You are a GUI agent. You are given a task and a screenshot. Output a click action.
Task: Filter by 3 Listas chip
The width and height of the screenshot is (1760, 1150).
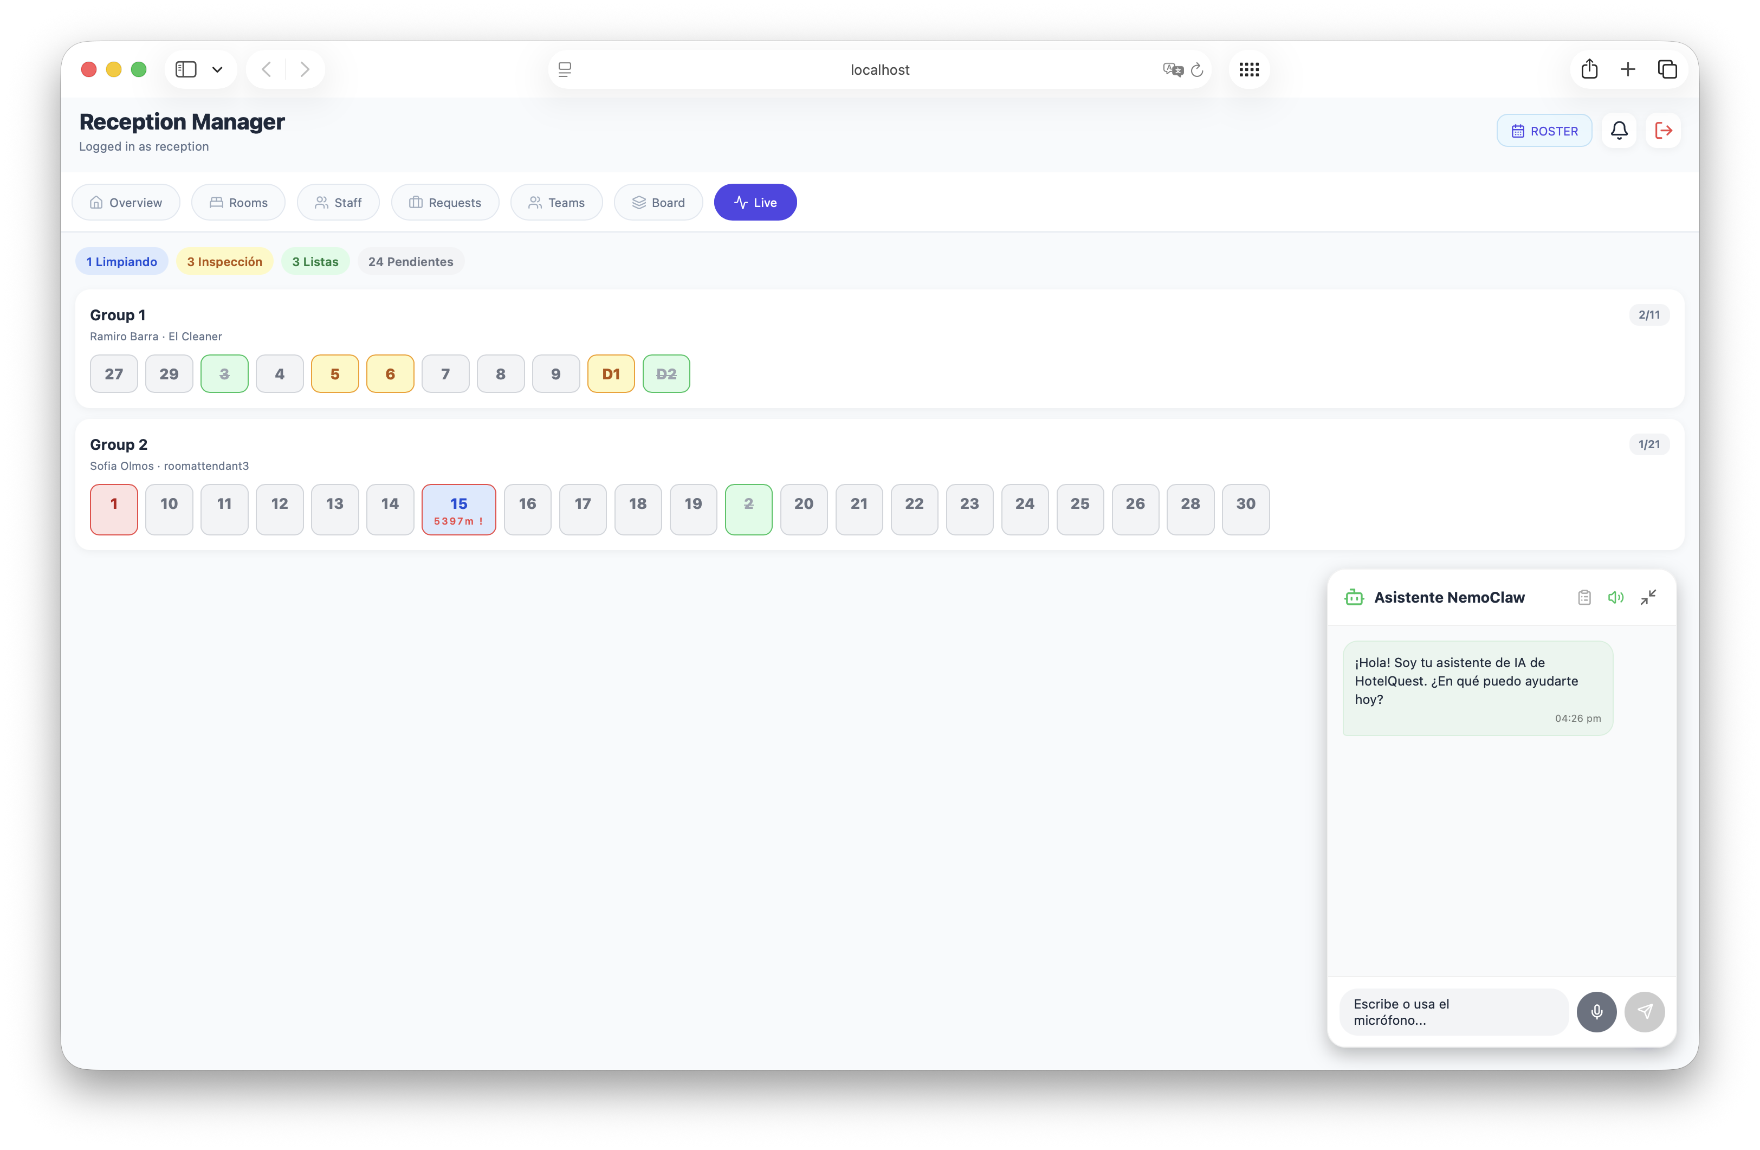pos(315,261)
